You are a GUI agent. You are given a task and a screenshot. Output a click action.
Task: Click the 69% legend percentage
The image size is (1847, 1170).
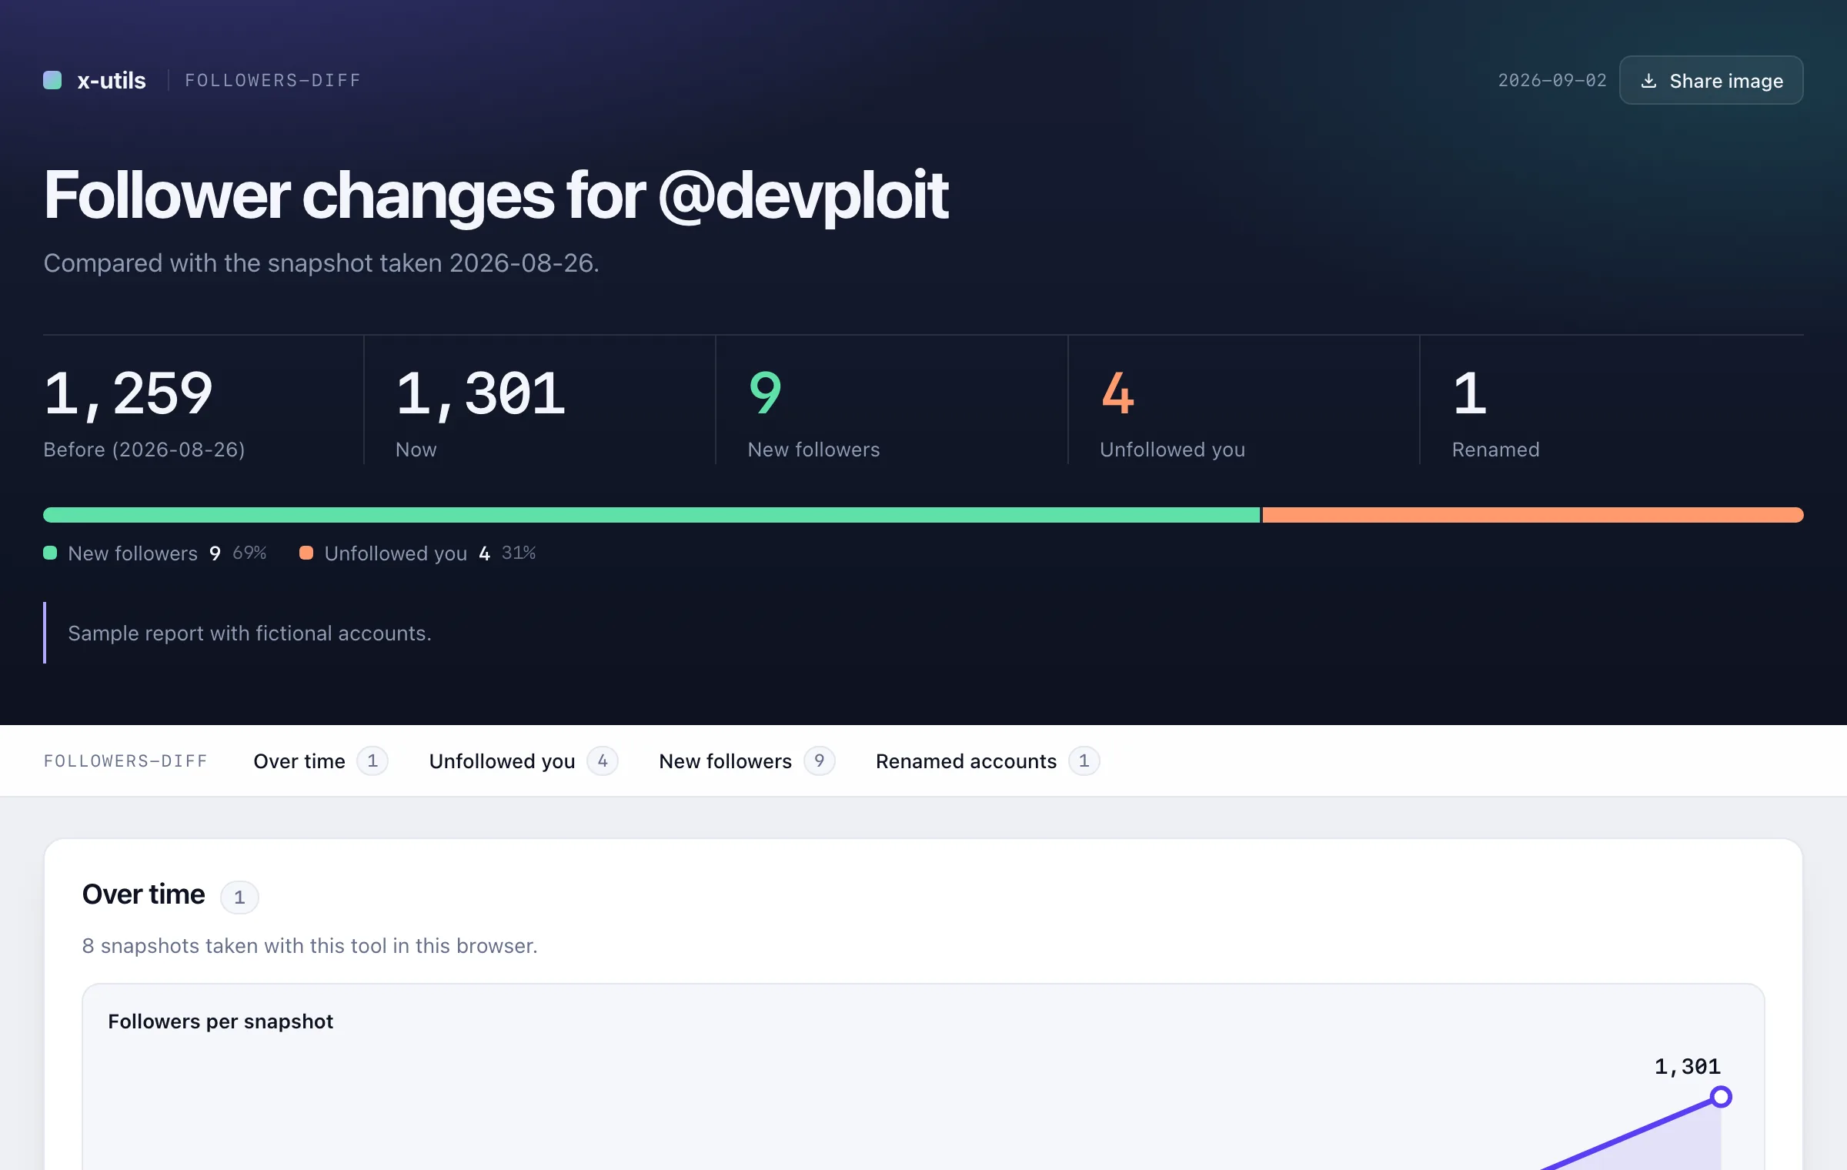tap(249, 553)
